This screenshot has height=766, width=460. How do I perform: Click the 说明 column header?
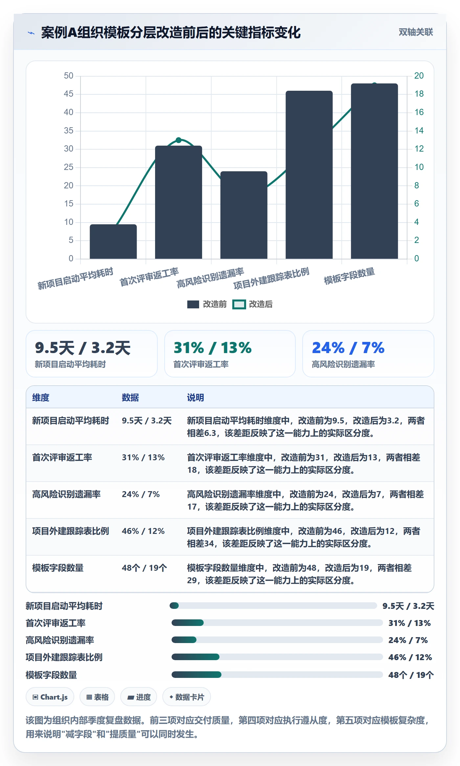pyautogui.click(x=195, y=397)
